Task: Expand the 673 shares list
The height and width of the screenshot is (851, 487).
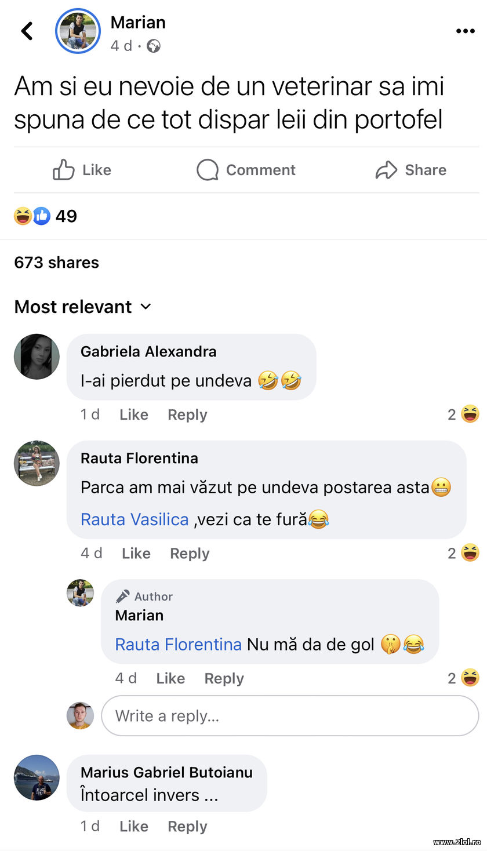Action: tap(56, 262)
